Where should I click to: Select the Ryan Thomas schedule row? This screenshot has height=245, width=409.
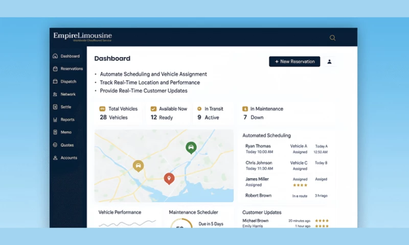(x=286, y=149)
